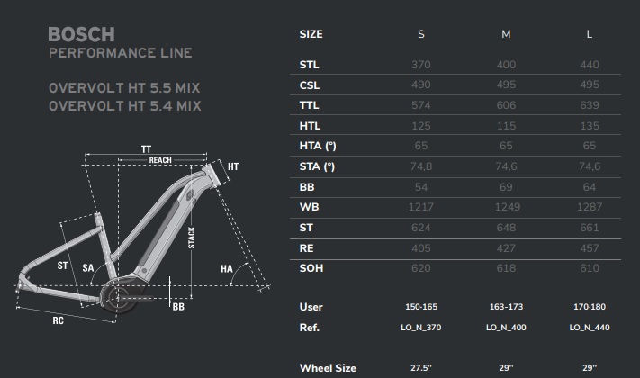Click the TT label above the frame
This screenshot has height=378, width=640.
146,148
